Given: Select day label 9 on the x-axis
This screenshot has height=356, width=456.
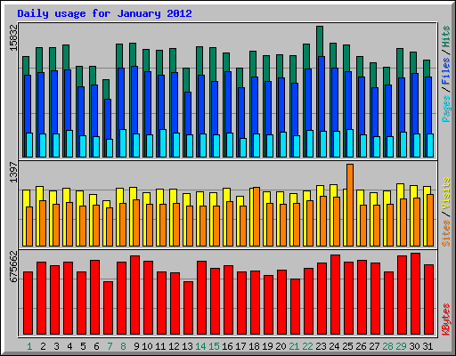Looking at the screenshot, I should 136,346.
